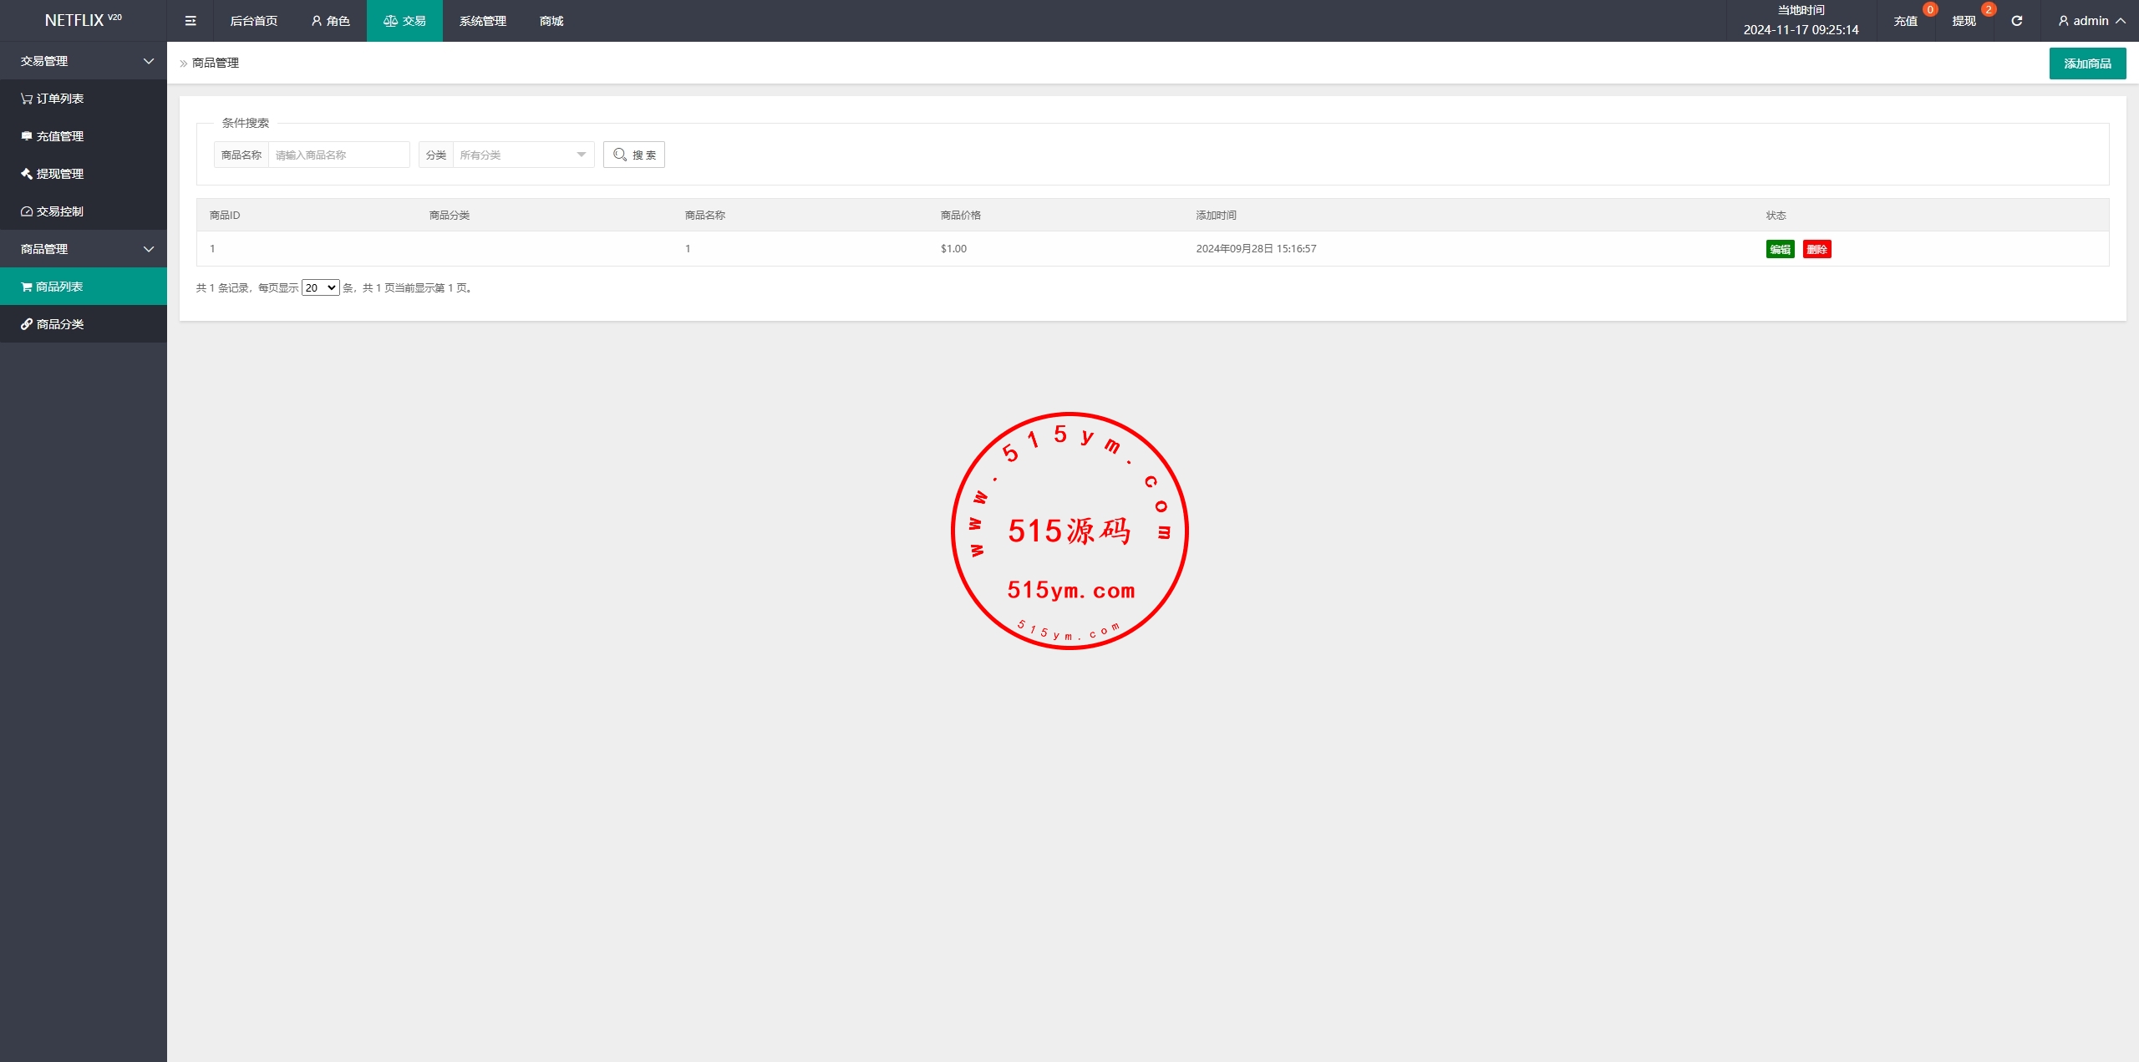
Task: Open the per-page count select showing 20
Action: (x=320, y=287)
